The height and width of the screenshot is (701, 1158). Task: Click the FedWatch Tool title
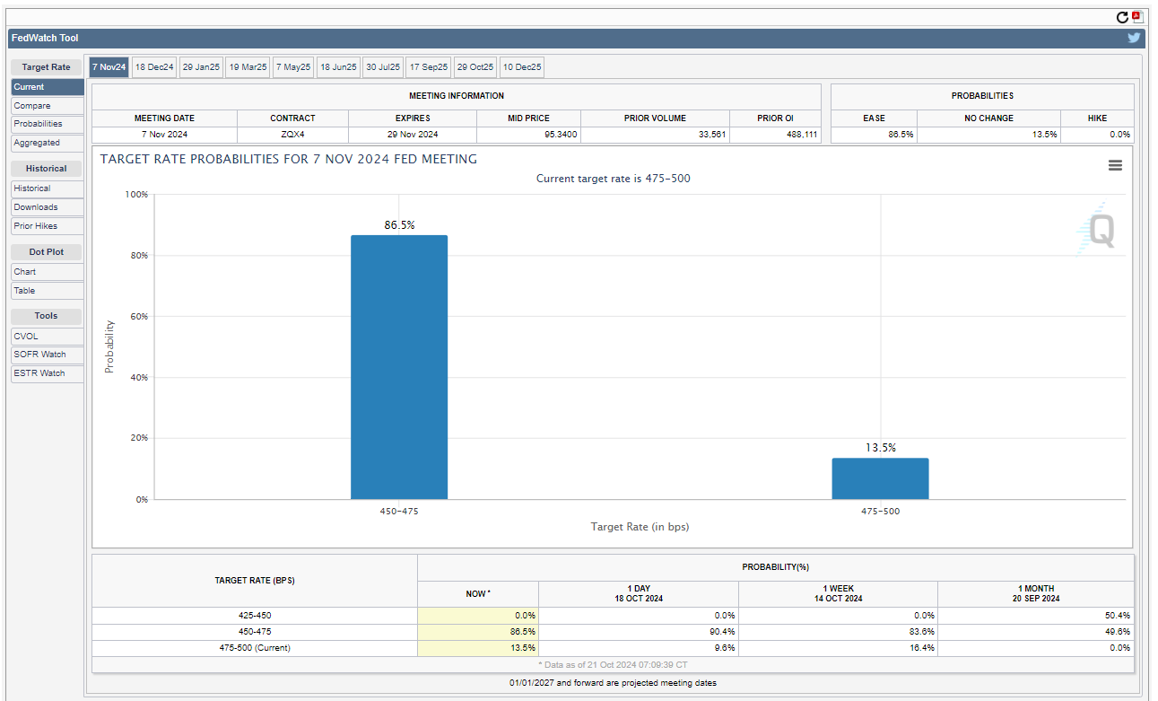click(x=45, y=39)
